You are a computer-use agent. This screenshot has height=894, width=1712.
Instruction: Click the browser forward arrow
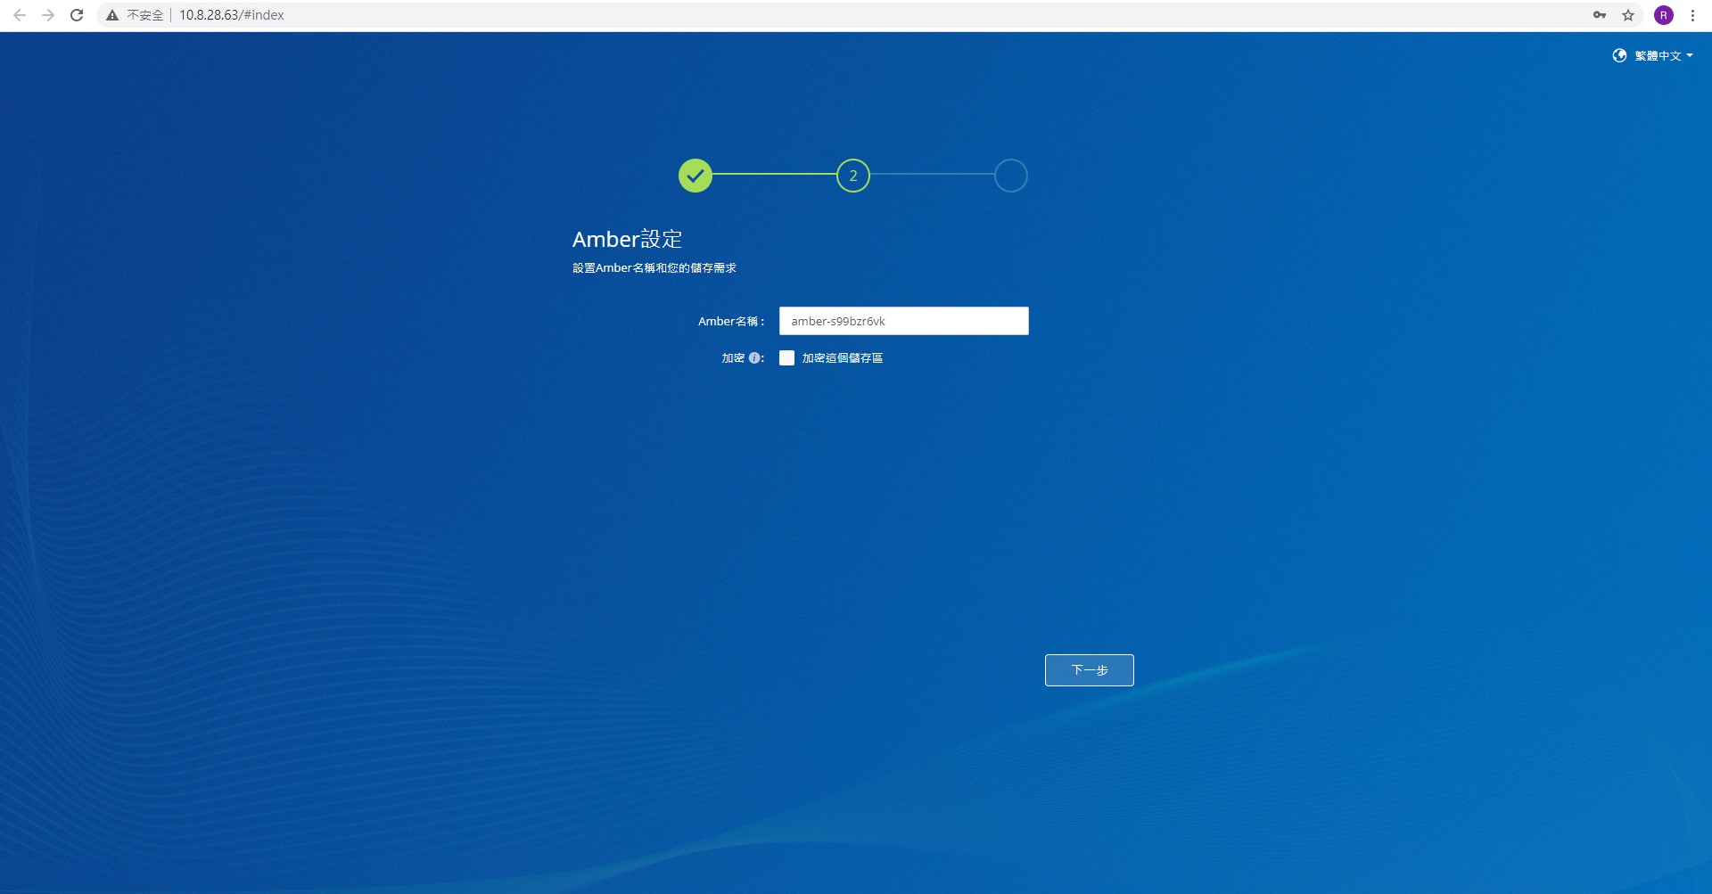pos(48,15)
